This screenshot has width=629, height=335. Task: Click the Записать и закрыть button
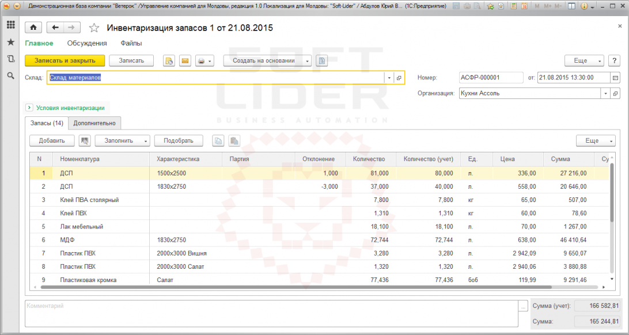click(65, 61)
